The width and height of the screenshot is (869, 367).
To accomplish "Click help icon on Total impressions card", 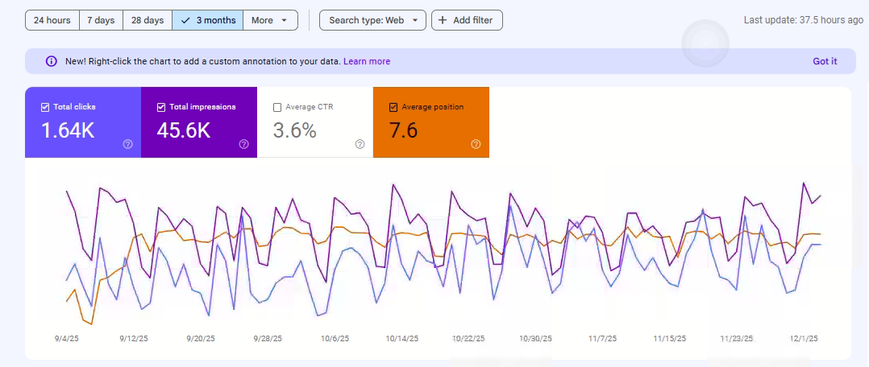I will (x=243, y=144).
